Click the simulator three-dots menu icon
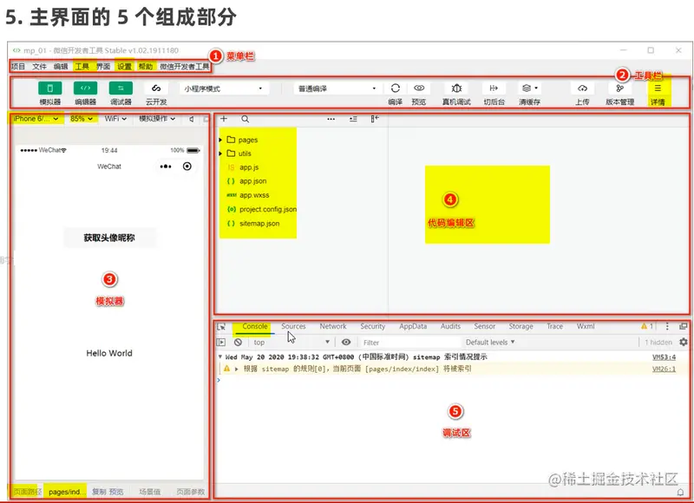This screenshot has height=503, width=694. pos(166,167)
